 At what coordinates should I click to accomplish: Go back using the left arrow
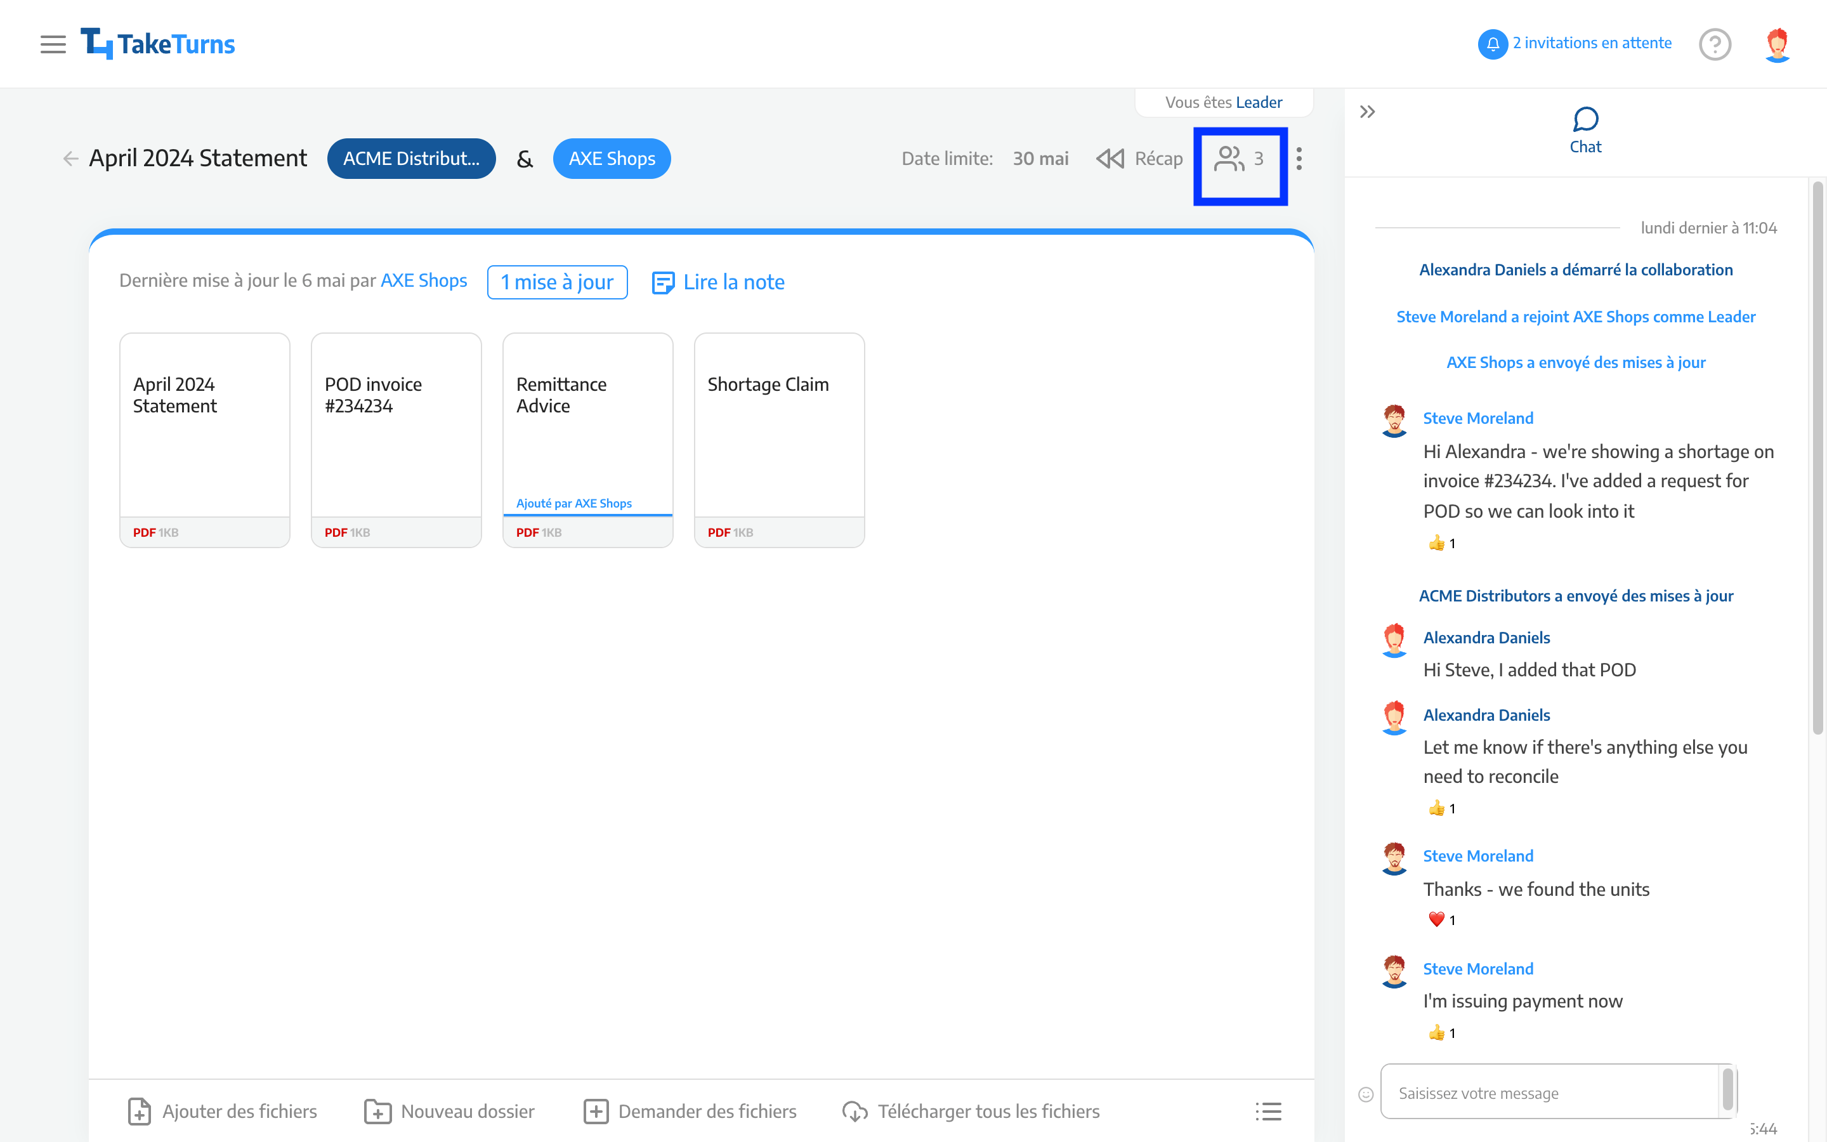(x=70, y=159)
